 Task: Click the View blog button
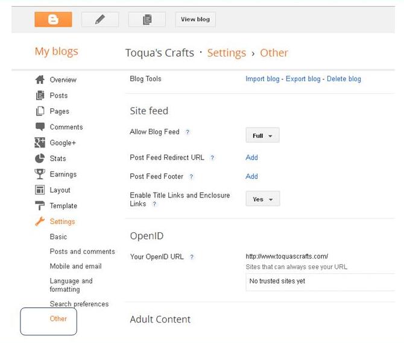pos(195,19)
